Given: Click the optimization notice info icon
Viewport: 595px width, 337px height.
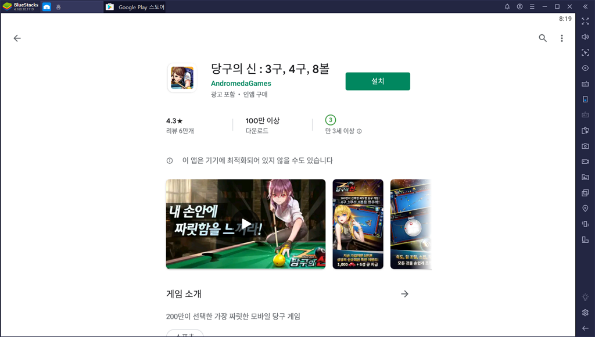Looking at the screenshot, I should click(x=170, y=160).
